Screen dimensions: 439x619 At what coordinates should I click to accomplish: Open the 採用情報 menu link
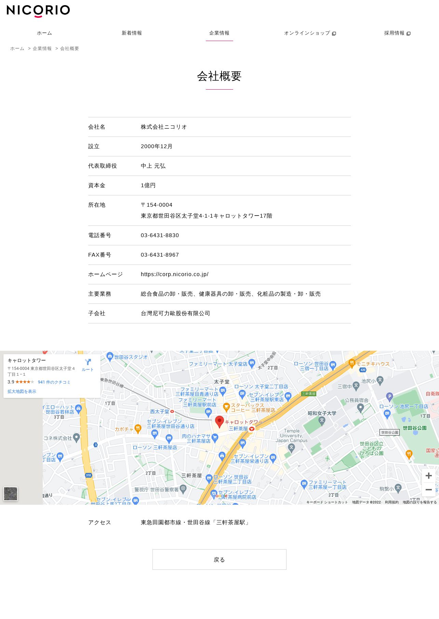click(397, 33)
